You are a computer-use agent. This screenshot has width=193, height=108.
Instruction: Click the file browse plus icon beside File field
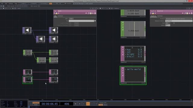95,21
